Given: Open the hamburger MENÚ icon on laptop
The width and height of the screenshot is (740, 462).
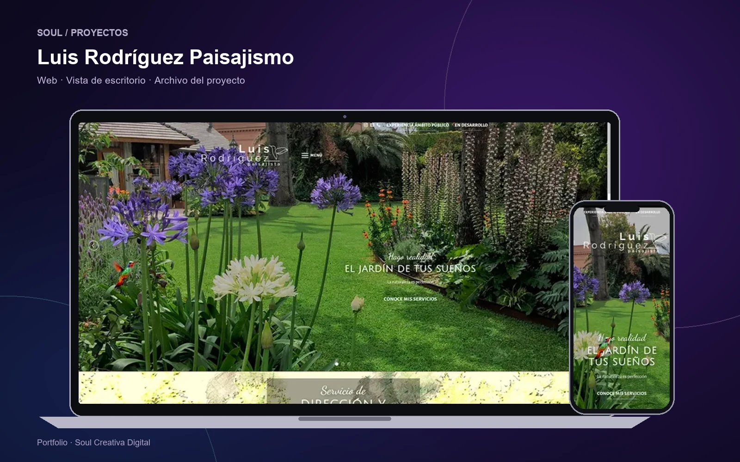Looking at the screenshot, I should point(312,155).
